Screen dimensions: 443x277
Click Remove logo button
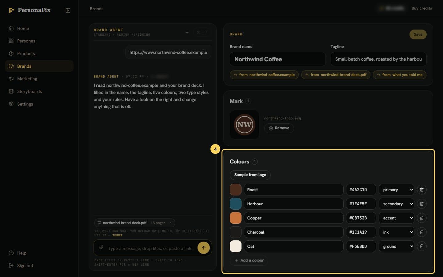[279, 128]
